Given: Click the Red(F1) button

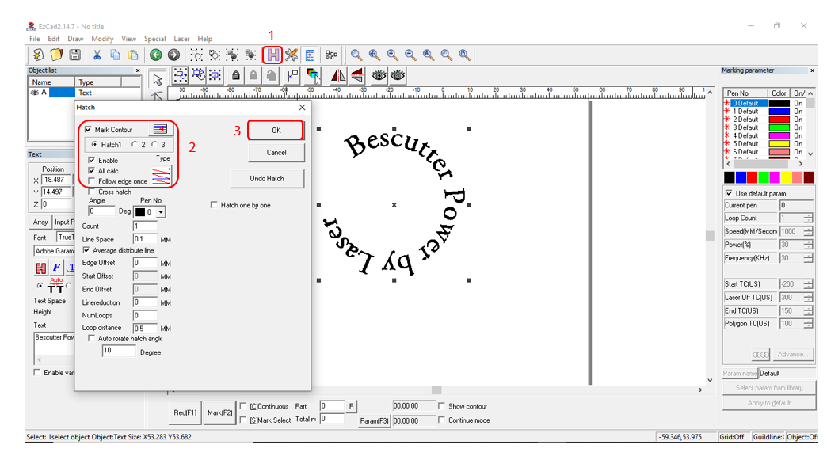Looking at the screenshot, I should pyautogui.click(x=185, y=412).
